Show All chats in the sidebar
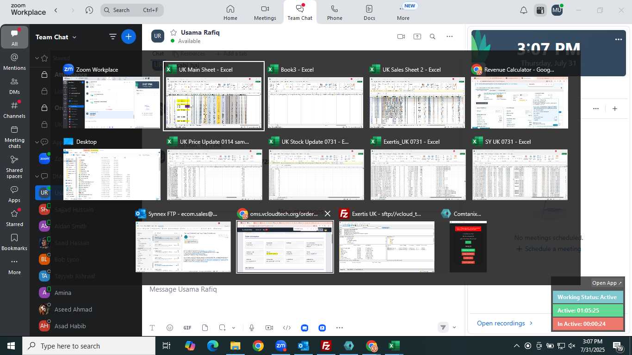 [14, 37]
